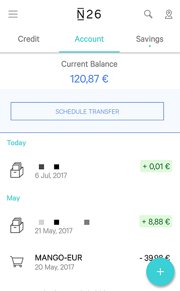This screenshot has width=180, height=291.
Task: Tap the teal plus floating action button
Action: click(x=160, y=272)
